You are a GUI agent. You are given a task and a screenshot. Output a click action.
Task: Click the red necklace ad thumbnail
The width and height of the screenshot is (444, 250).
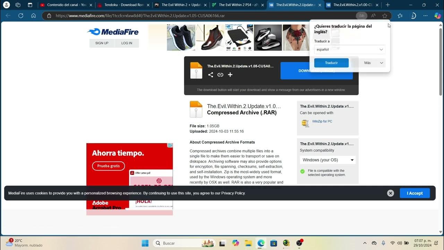[x=296, y=37]
